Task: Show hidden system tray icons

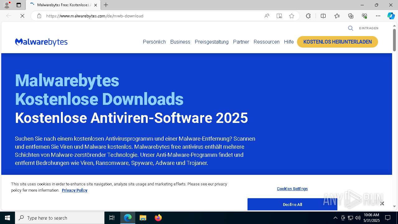Action: coord(335,218)
